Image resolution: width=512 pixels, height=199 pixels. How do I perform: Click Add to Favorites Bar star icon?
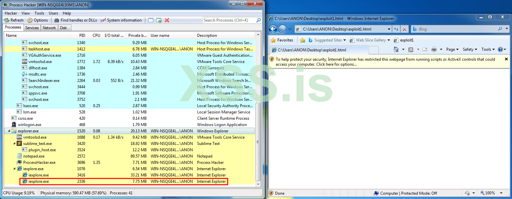point(303,40)
